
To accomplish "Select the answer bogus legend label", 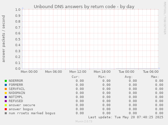I will click(x=21, y=109).
